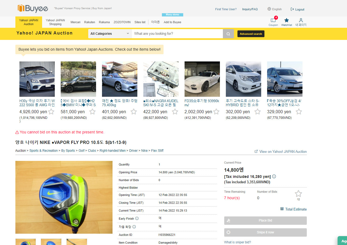The width and height of the screenshot is (347, 245).
Task: Open the Sites list menu
Action: point(140,22)
